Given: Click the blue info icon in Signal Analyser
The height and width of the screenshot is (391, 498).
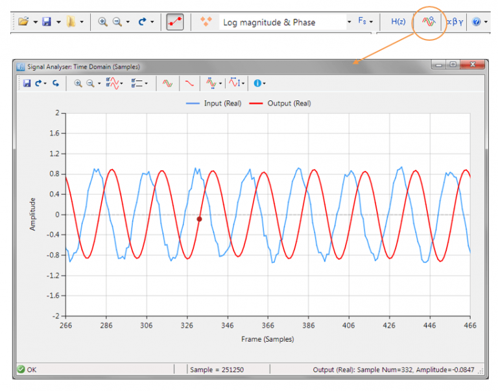Looking at the screenshot, I should click(x=258, y=83).
